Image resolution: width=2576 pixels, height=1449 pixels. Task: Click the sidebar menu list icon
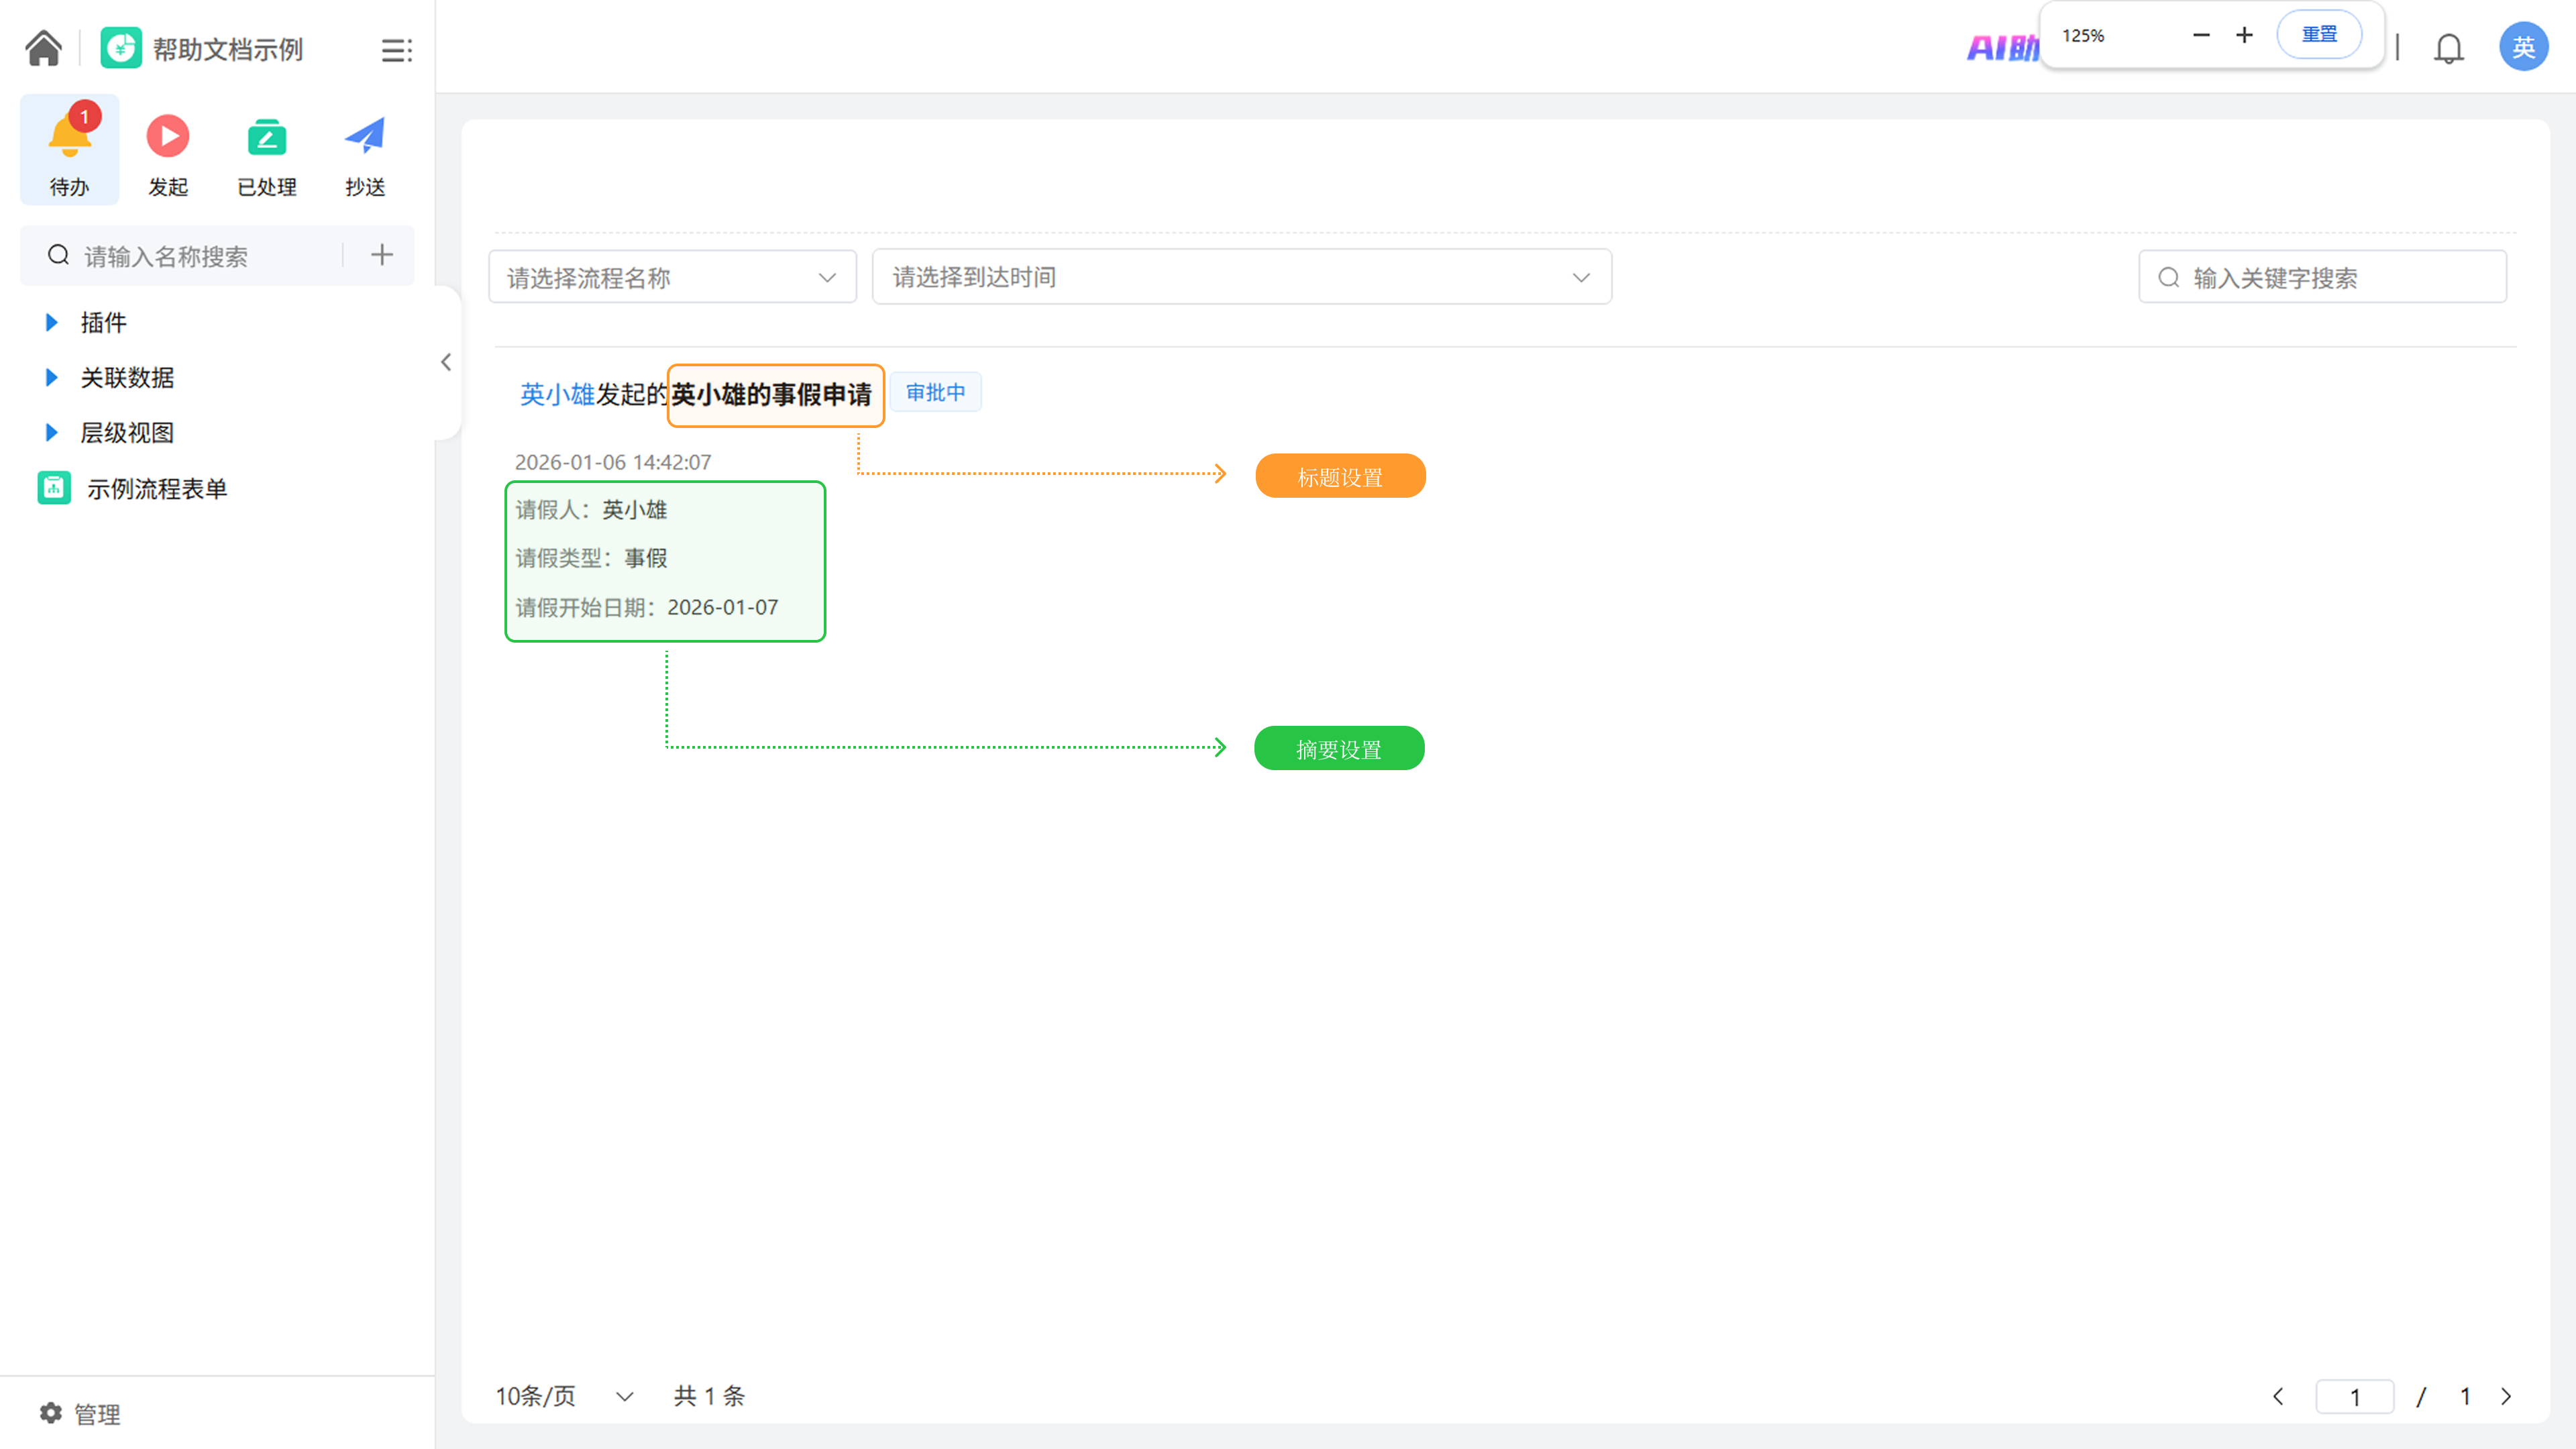click(x=396, y=50)
